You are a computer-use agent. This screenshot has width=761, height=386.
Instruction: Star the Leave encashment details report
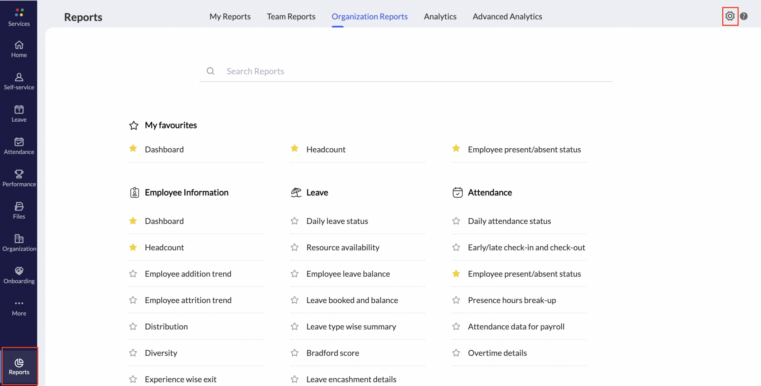tap(295, 379)
